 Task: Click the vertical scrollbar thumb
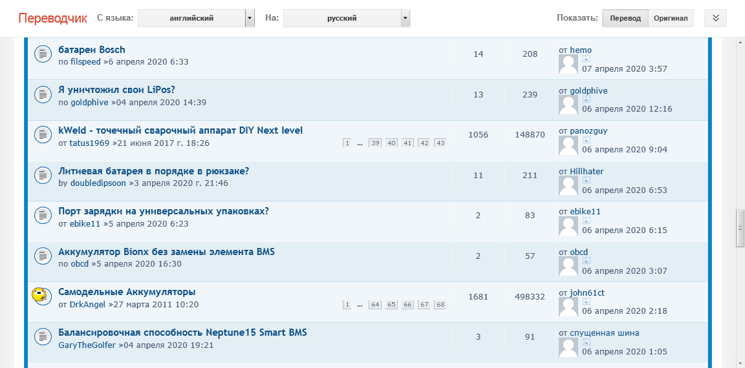(740, 228)
